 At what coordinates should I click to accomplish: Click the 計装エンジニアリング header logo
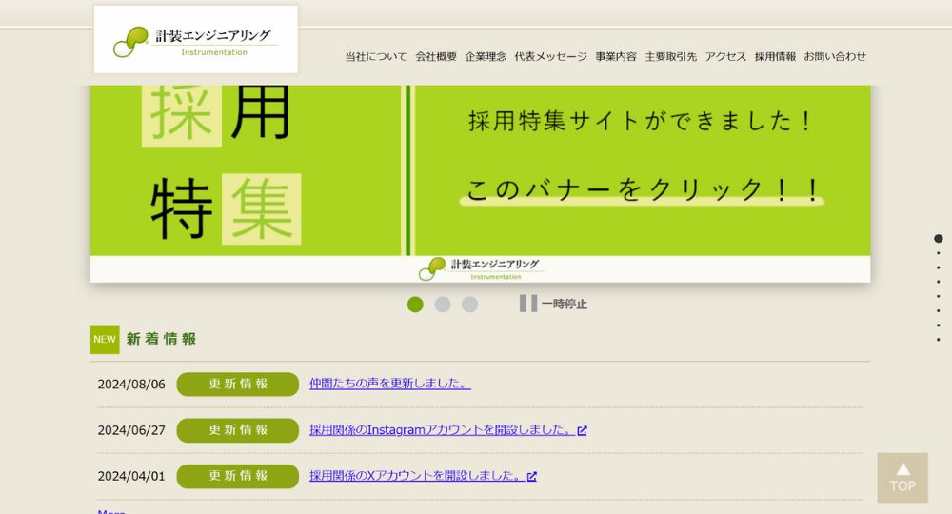pos(195,40)
